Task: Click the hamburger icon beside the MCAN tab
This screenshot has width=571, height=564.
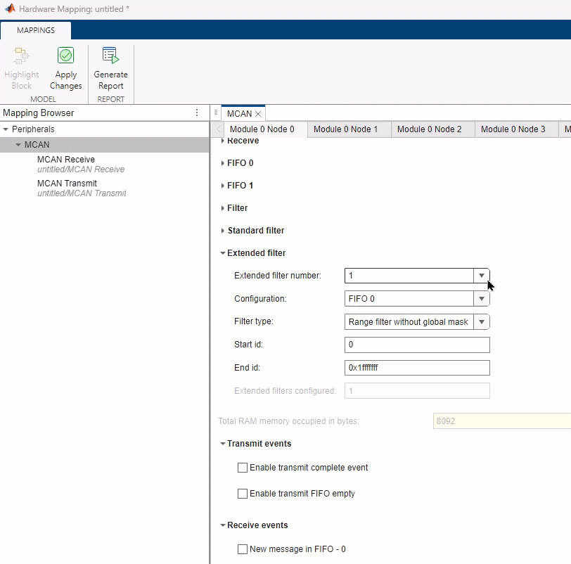Action: tap(215, 113)
